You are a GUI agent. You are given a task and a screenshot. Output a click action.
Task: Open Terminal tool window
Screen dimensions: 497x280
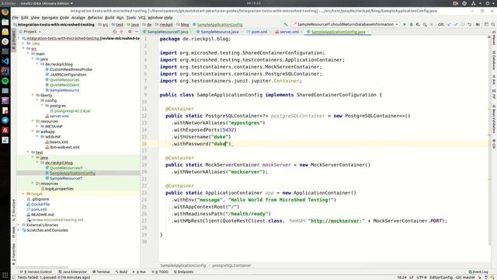[x=101, y=271]
